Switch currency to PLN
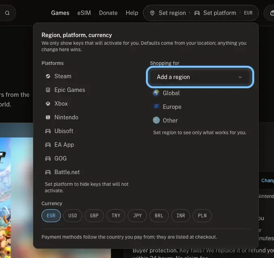The width and height of the screenshot is (274, 258). pos(202,216)
